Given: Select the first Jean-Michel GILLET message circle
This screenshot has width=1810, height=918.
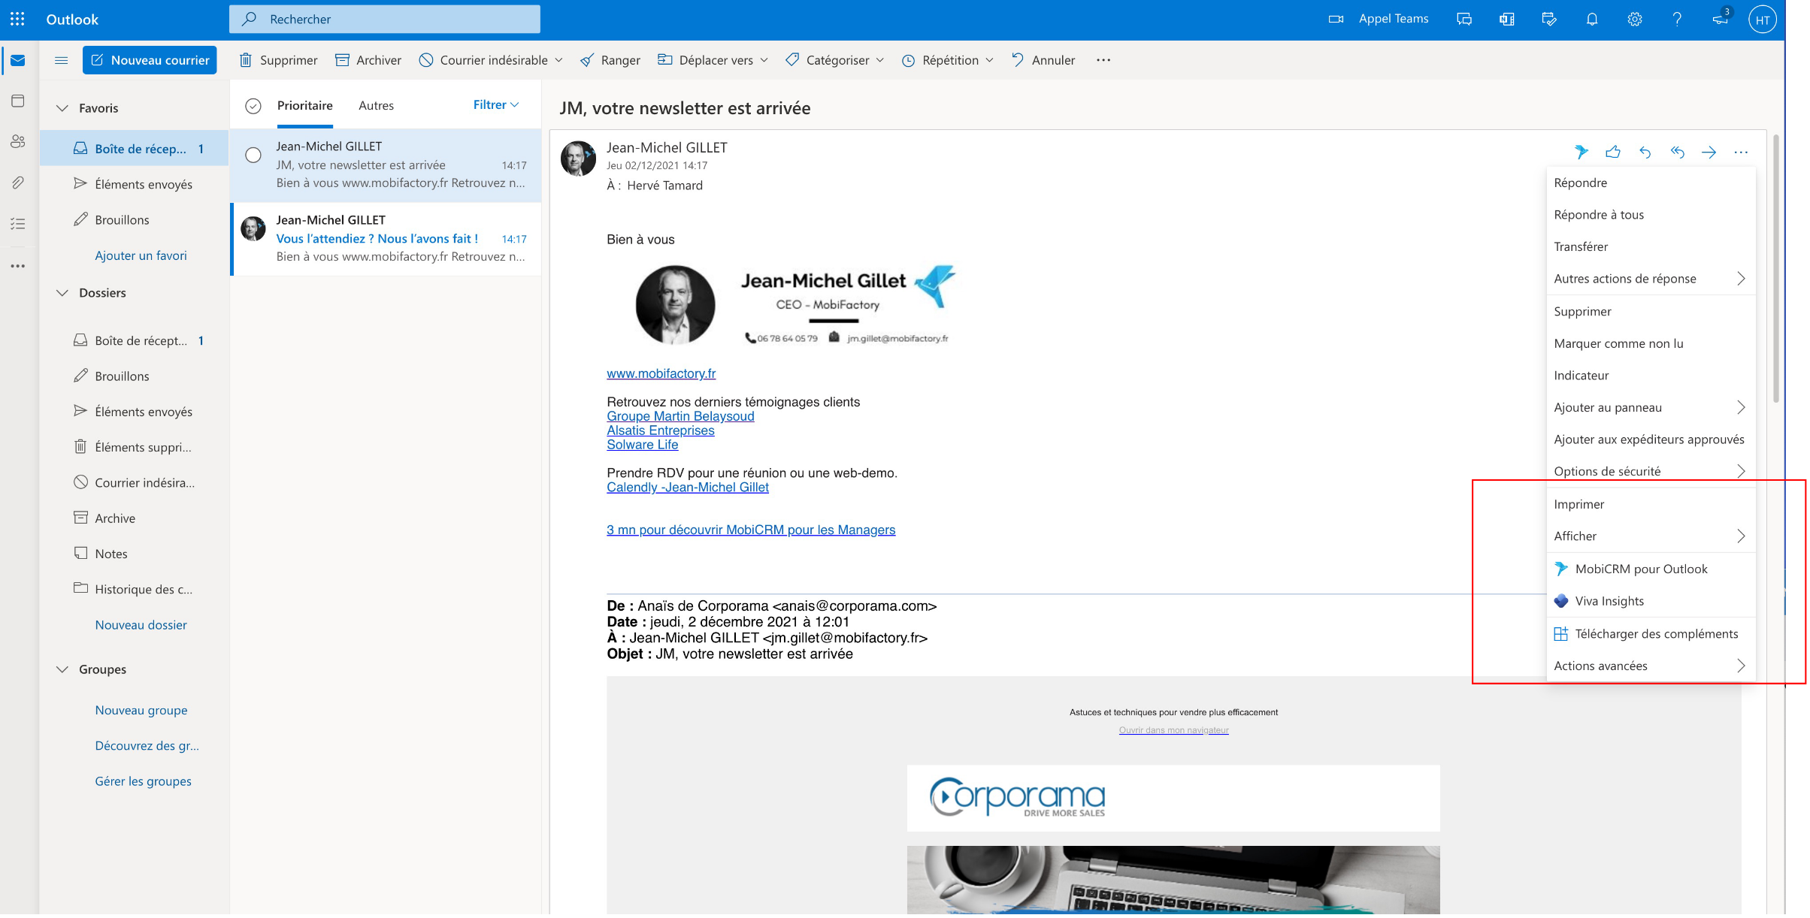Looking at the screenshot, I should [x=253, y=155].
